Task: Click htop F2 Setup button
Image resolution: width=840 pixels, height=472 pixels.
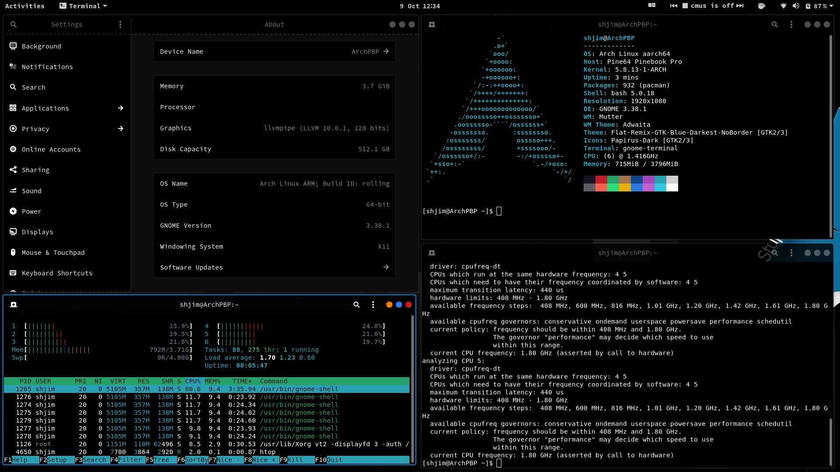Action: [x=57, y=460]
